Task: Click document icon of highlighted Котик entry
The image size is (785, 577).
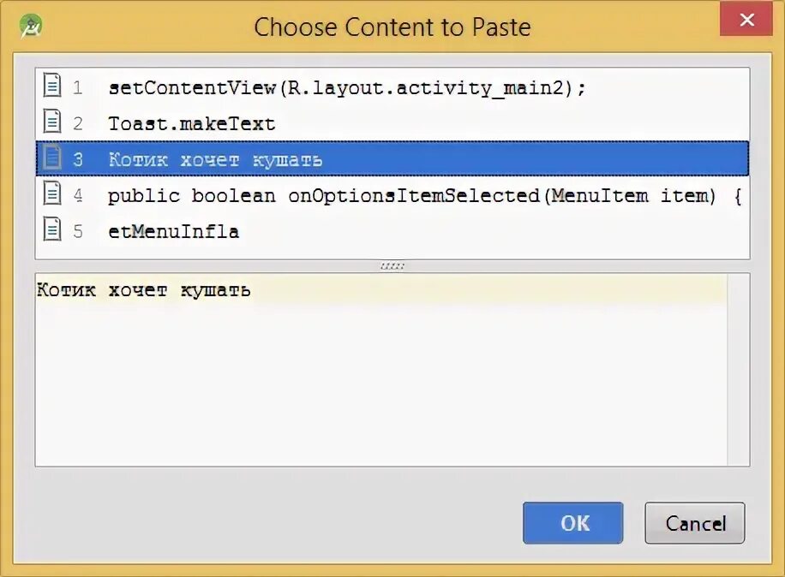Action: click(x=53, y=158)
